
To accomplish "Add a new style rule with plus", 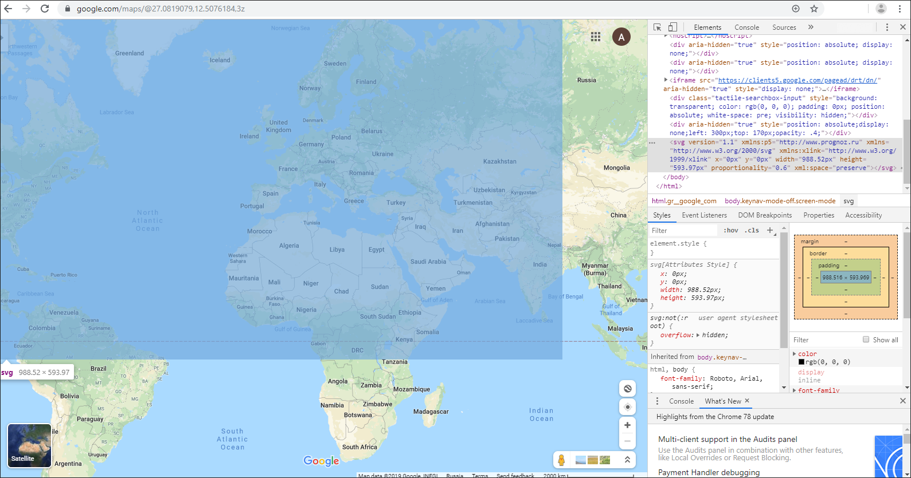I will pyautogui.click(x=770, y=230).
